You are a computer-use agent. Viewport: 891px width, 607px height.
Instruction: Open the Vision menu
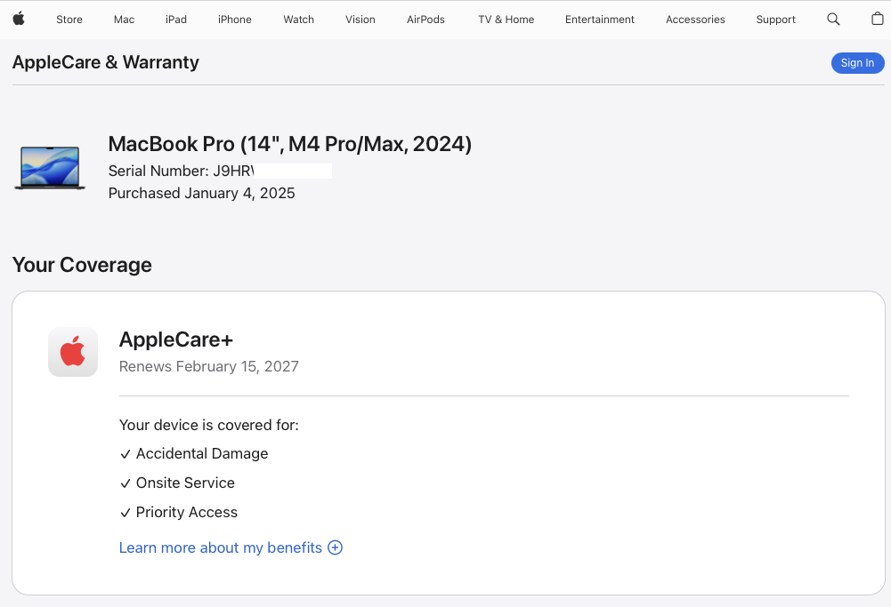[360, 20]
